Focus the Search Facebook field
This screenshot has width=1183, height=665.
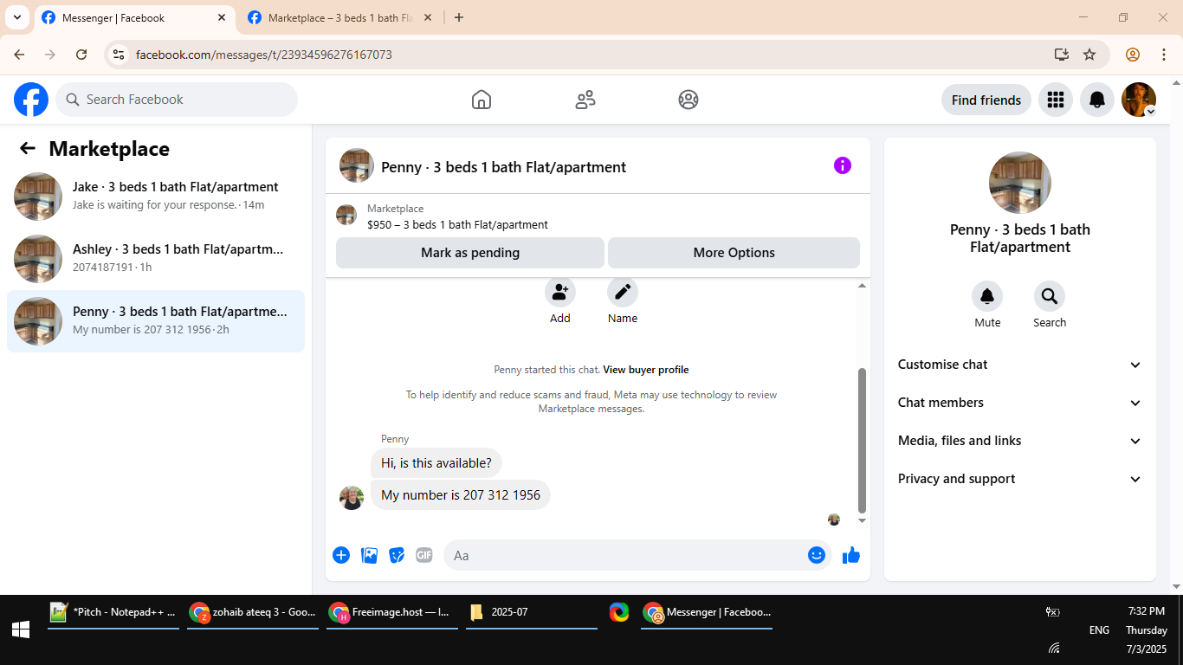[177, 100]
